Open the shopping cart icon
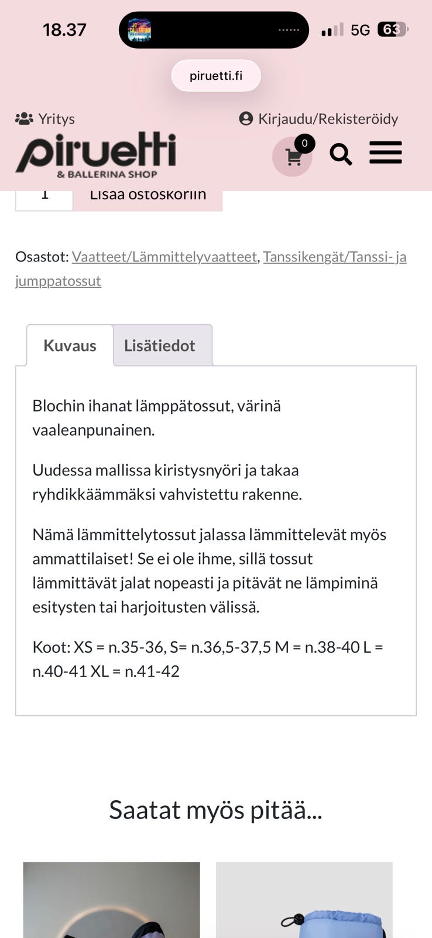 coord(292,155)
